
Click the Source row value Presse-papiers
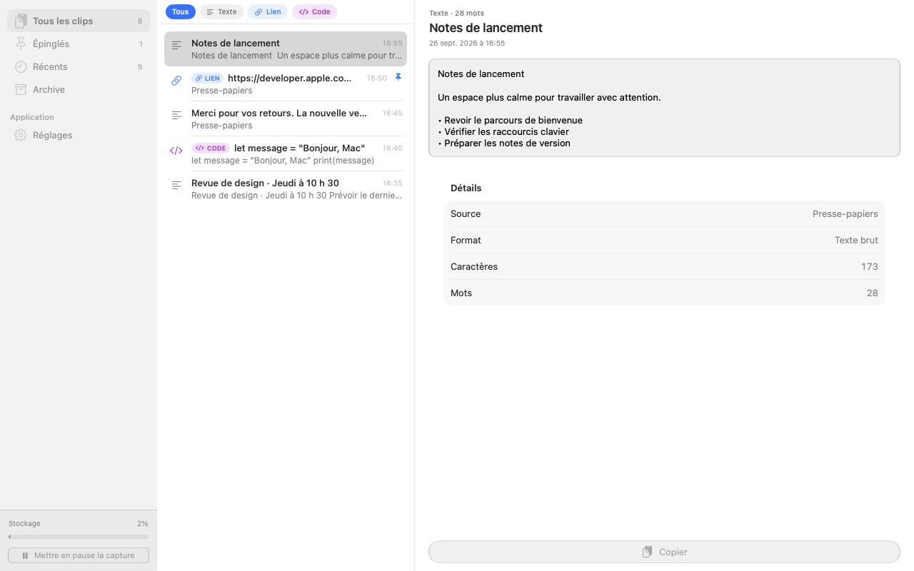click(845, 213)
